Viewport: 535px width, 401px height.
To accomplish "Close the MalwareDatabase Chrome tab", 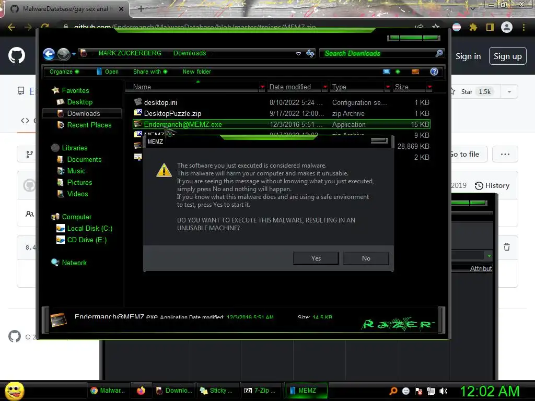I will coord(121,9).
